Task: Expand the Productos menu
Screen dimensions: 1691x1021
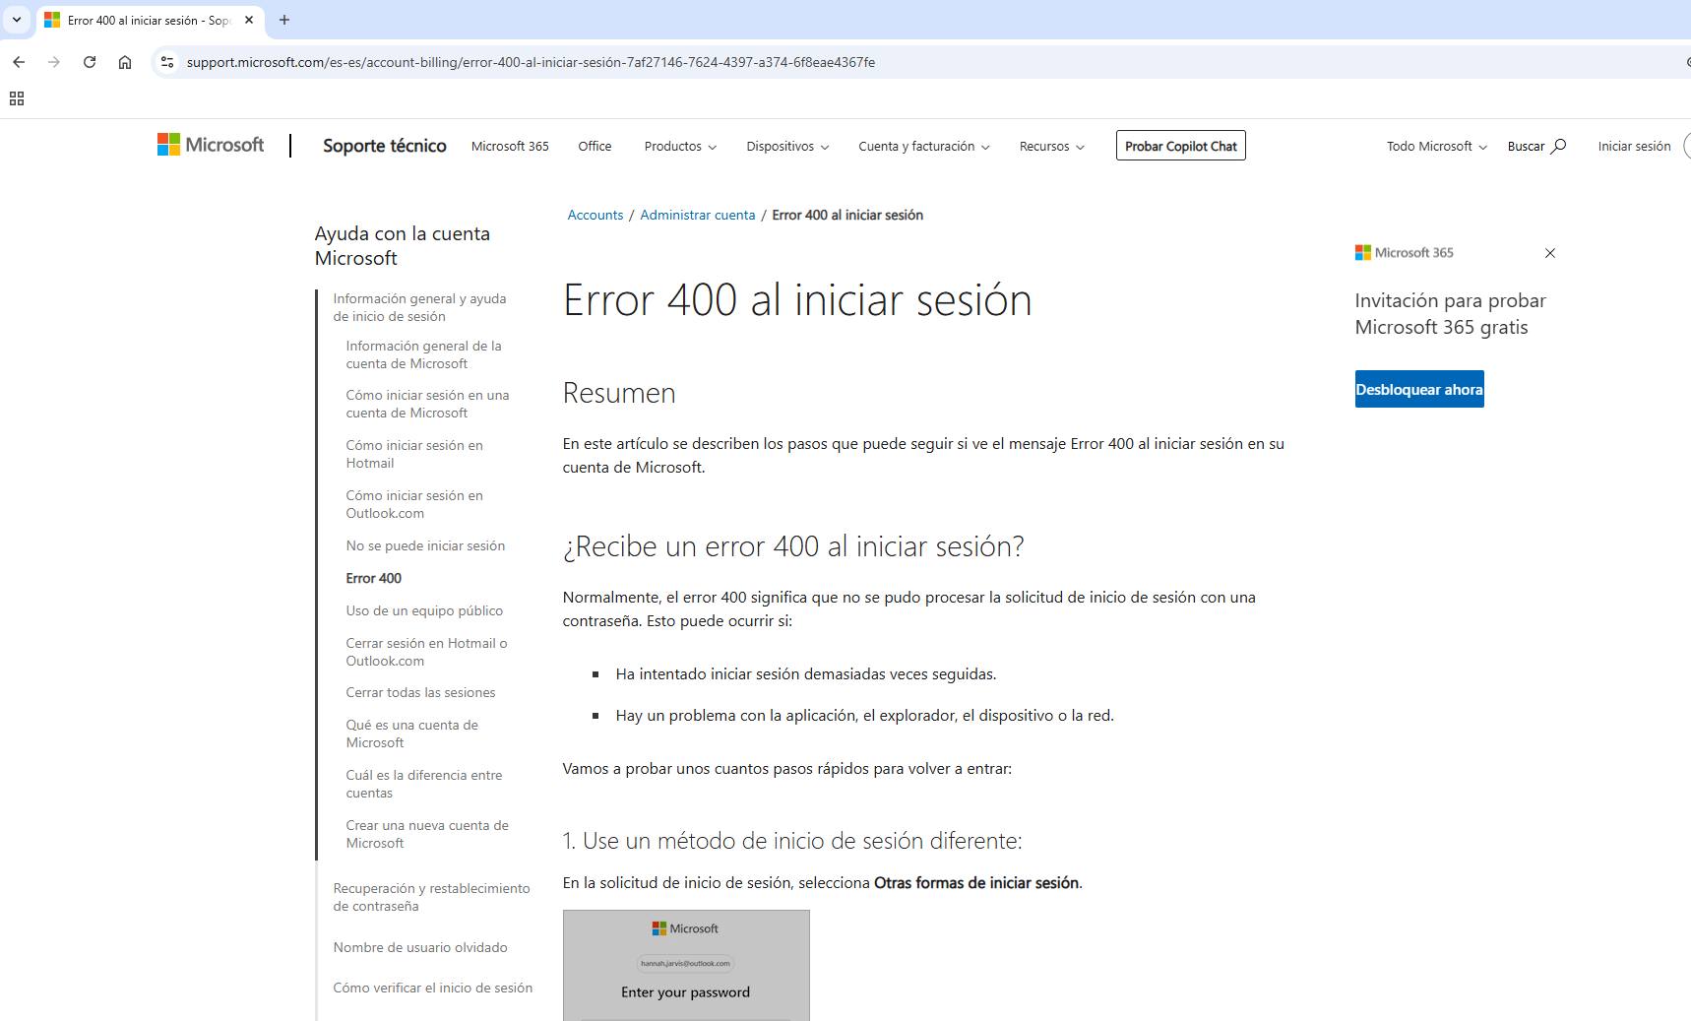Action: click(x=680, y=146)
